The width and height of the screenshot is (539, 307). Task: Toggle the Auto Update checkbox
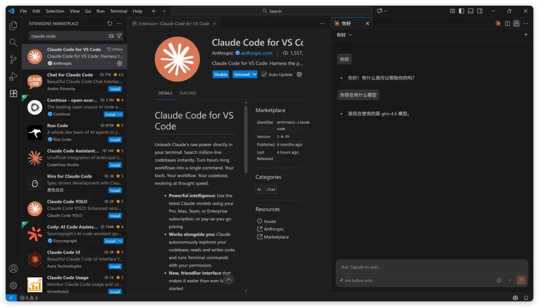tap(264, 75)
